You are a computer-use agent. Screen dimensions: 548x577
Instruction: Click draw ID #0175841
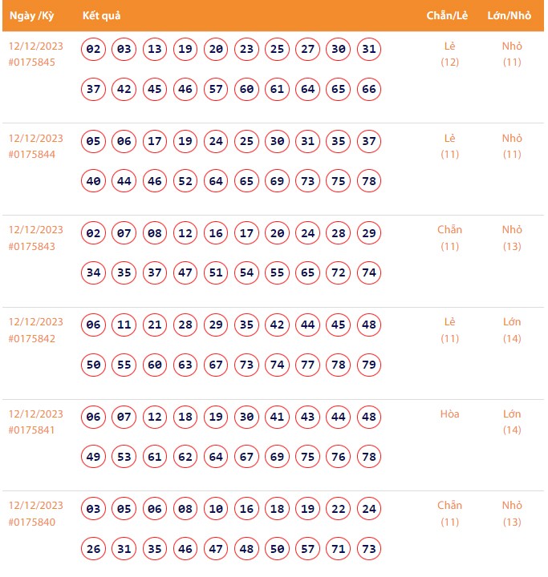32,430
